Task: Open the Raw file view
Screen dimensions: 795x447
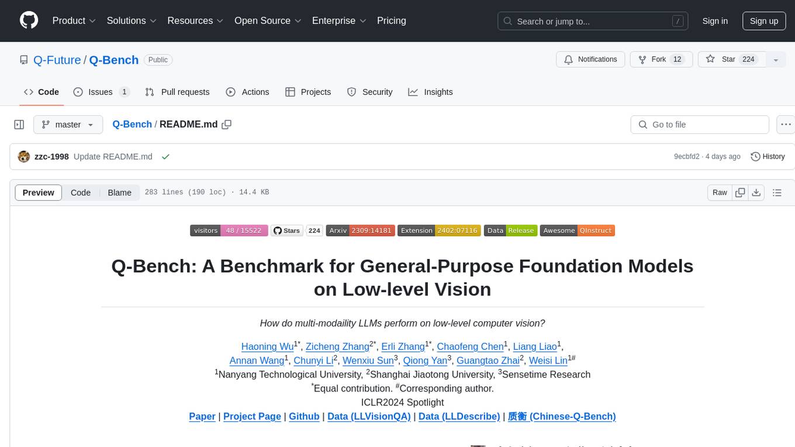Action: 720,192
